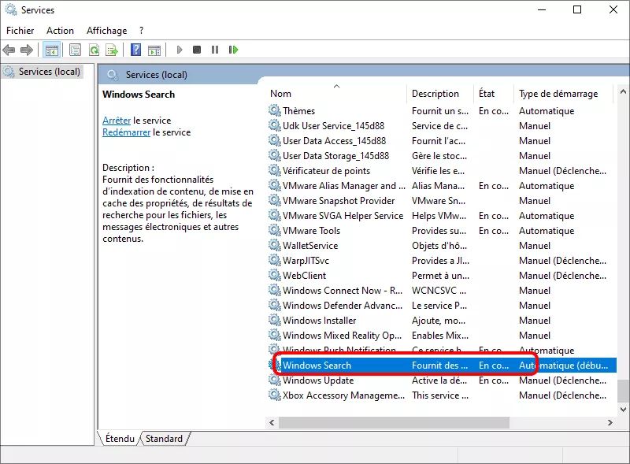Click the Redémarrer le service link
Screen dimensions: 630x464
pos(126,132)
